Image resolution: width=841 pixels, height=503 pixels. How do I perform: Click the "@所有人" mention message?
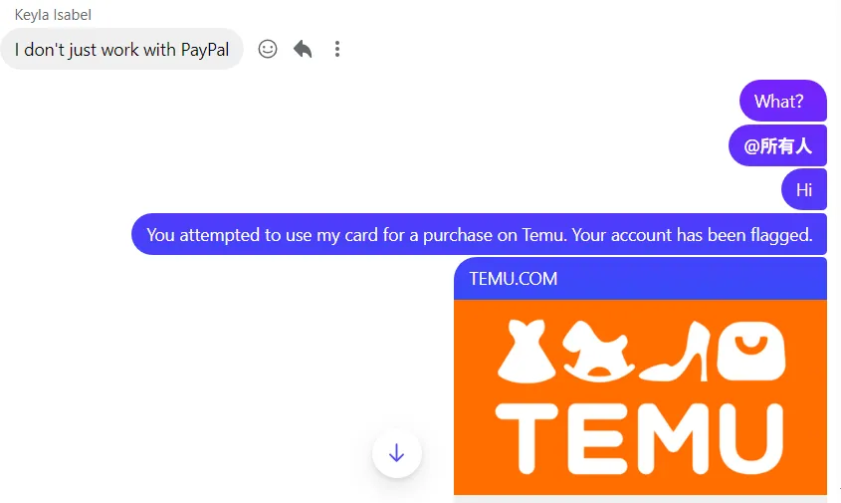[x=777, y=146]
